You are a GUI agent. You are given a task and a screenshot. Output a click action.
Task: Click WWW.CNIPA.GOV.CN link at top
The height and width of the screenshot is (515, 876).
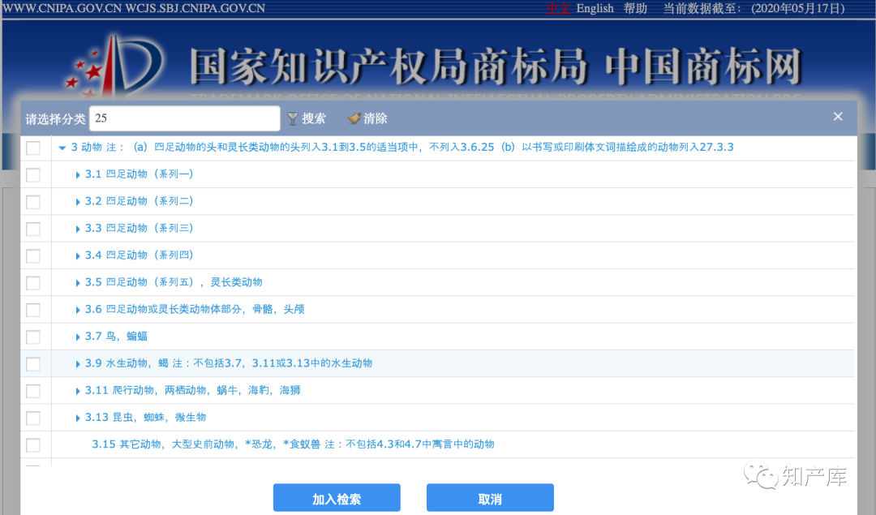click(62, 8)
